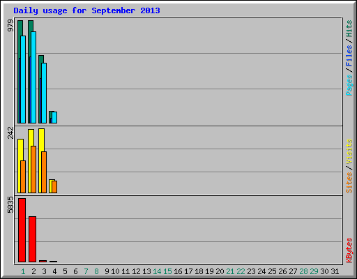Click the yellow Visits legend label
The height and width of the screenshot is (279, 357).
point(349,151)
